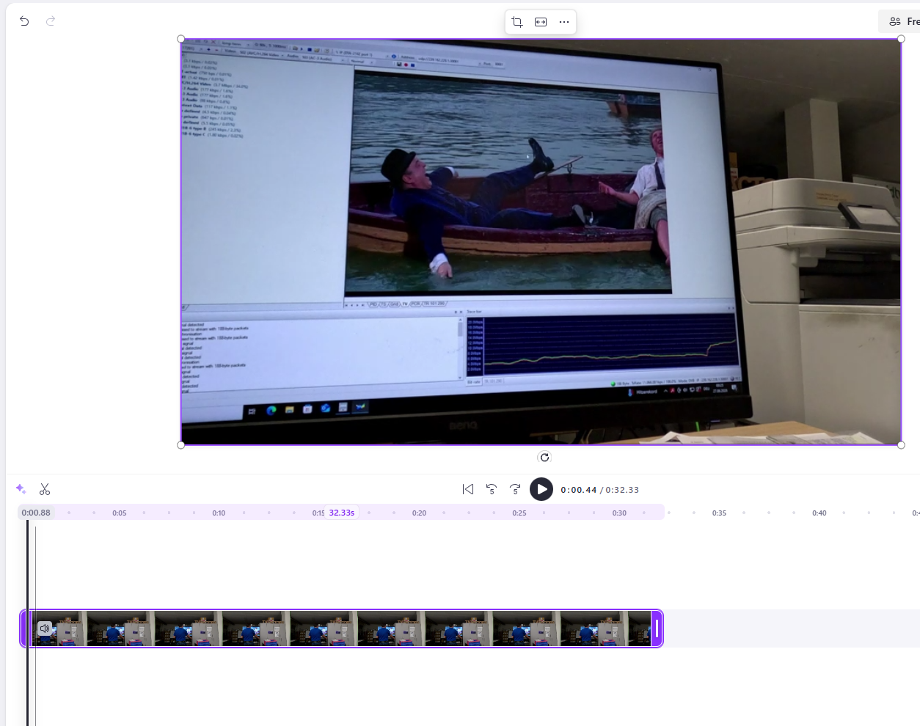Click the top-right resize handle of the video
920x726 pixels.
tap(901, 39)
